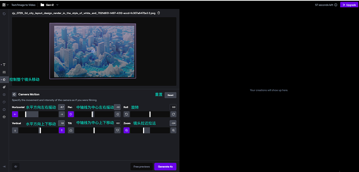
Task: Click the Pan right button
Action: click(118, 114)
